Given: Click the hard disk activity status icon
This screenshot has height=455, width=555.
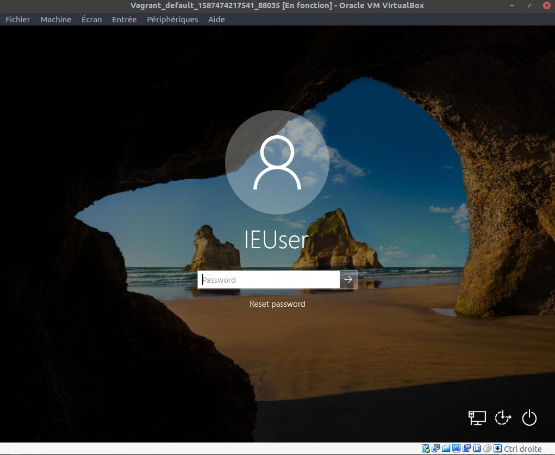Looking at the screenshot, I should click(x=426, y=448).
